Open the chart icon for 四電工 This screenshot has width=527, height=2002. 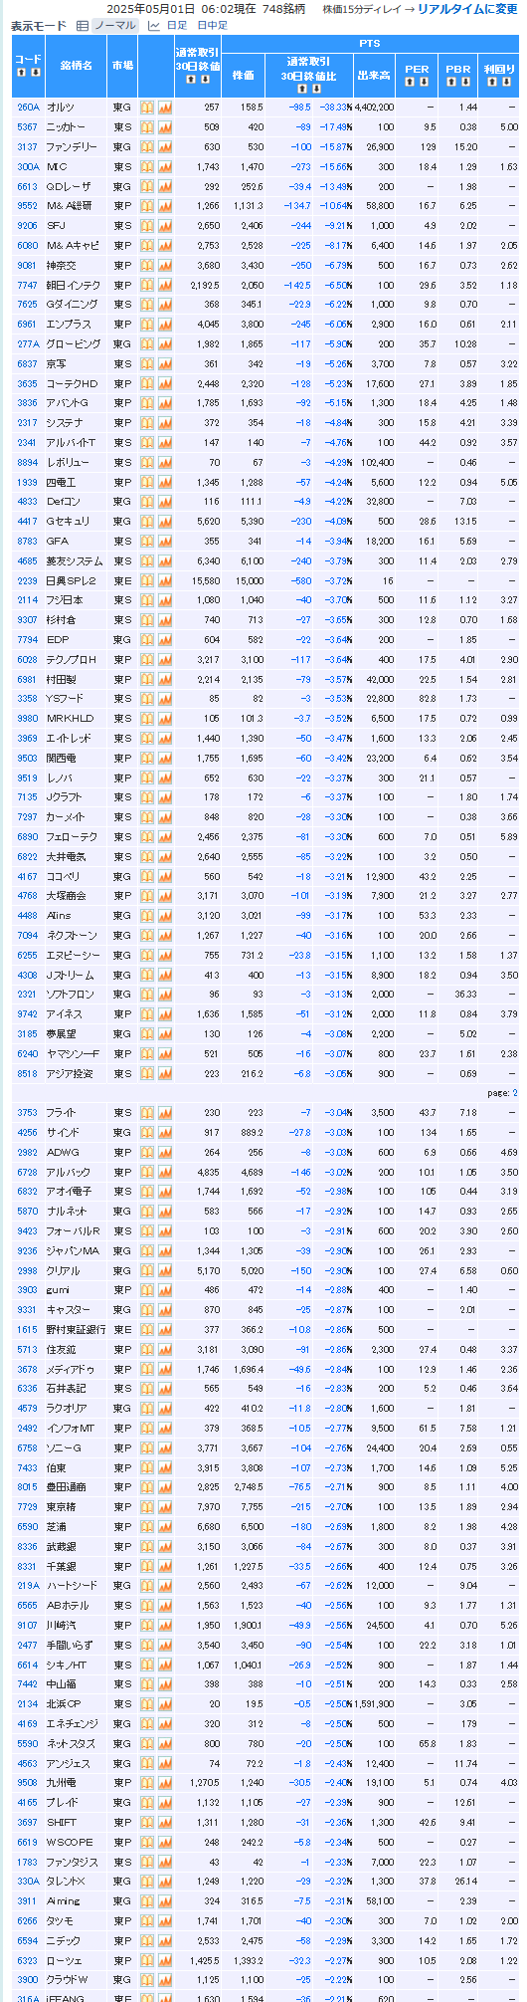pos(165,482)
